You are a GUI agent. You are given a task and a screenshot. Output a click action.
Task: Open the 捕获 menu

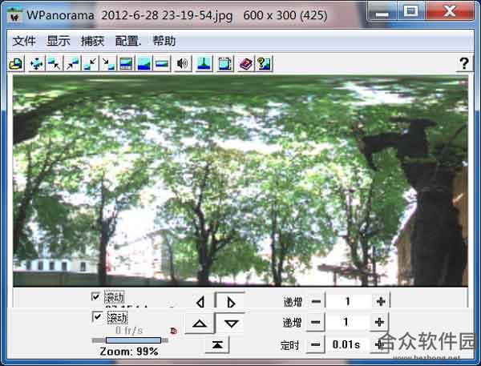click(x=92, y=41)
